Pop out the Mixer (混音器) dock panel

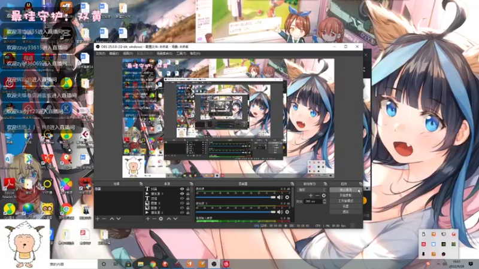[x=292, y=184]
